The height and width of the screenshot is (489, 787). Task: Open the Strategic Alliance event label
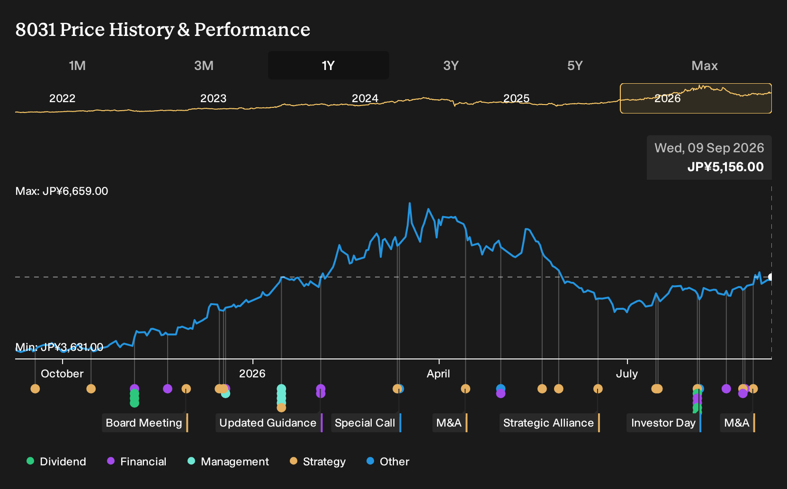[x=550, y=423]
